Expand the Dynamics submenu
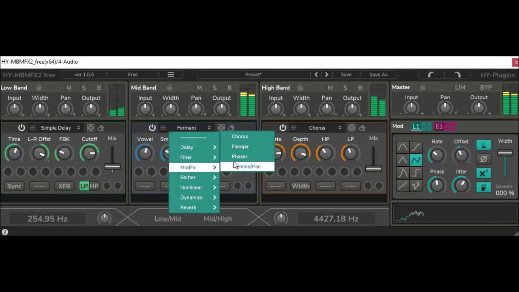Viewport: 519px width, 292px height. click(194, 198)
